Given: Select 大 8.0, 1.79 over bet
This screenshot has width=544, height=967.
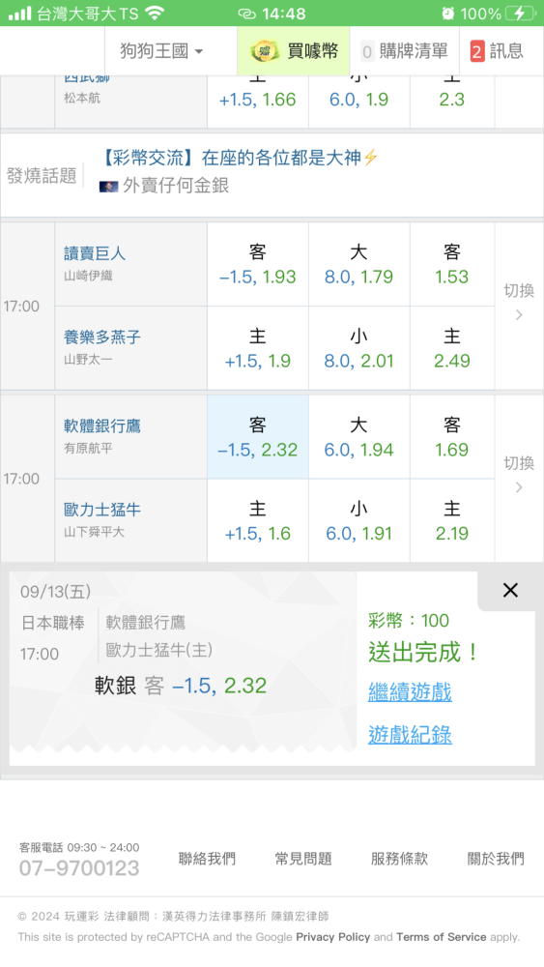Looking at the screenshot, I should [x=359, y=265].
